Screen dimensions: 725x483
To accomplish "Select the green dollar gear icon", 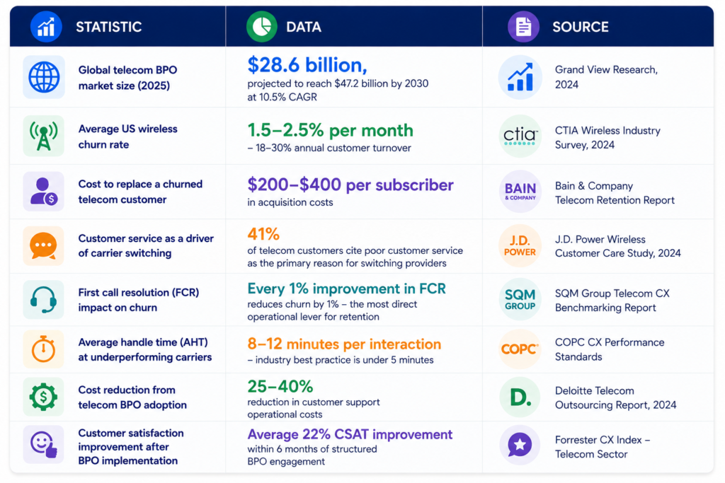I will click(x=44, y=397).
